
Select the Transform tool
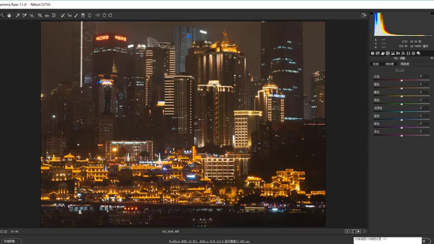54,15
